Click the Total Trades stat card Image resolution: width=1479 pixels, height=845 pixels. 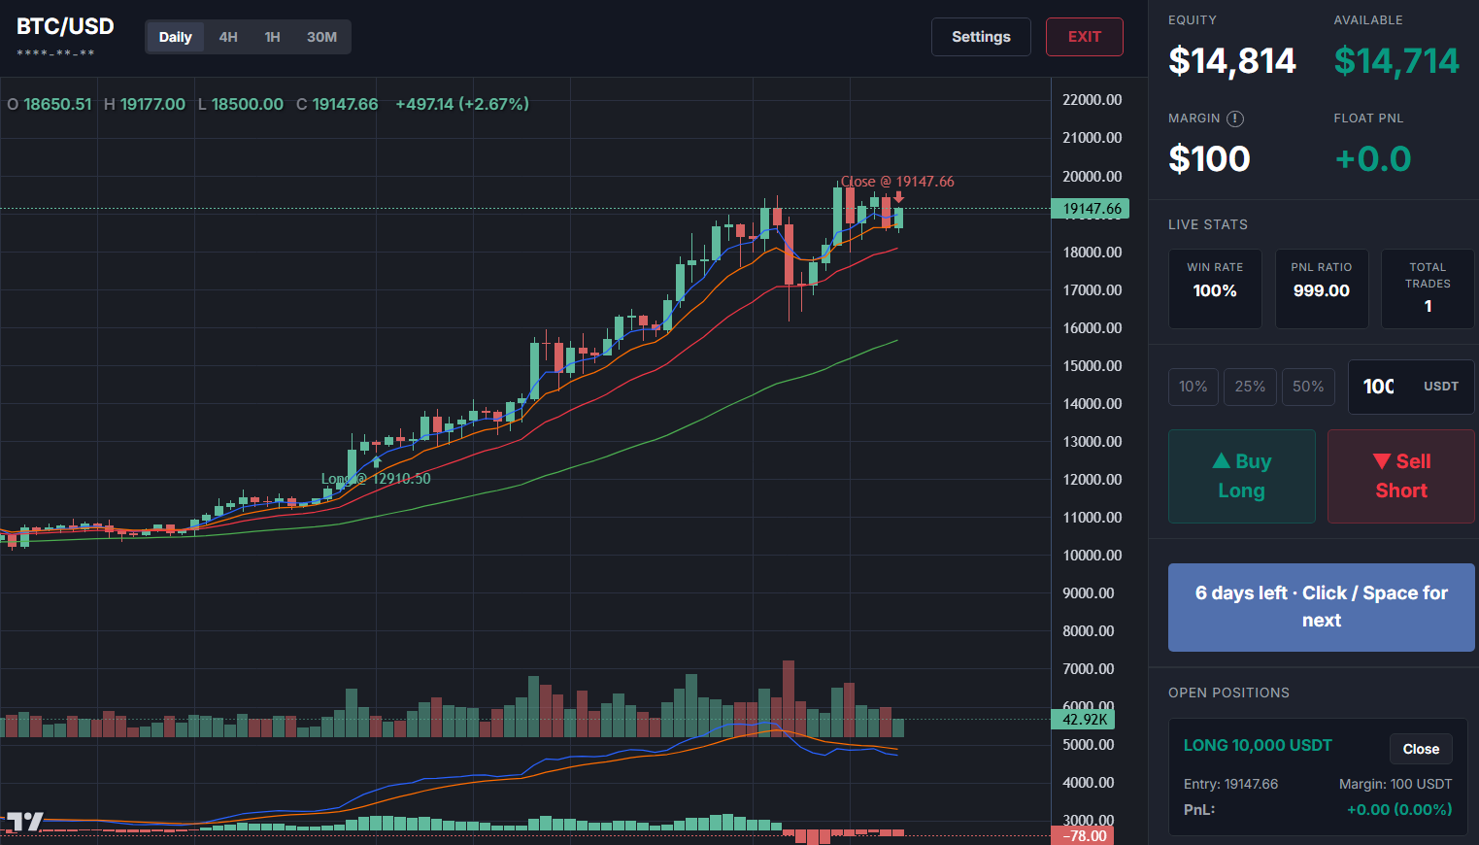(1428, 289)
